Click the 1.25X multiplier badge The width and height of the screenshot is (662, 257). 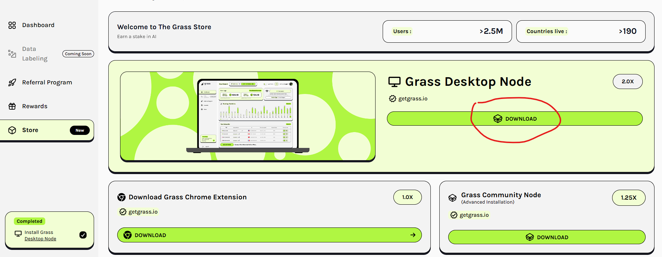(629, 198)
